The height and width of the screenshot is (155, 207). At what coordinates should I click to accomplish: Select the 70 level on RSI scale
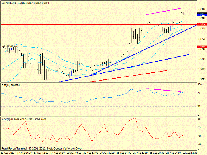coord(199,93)
